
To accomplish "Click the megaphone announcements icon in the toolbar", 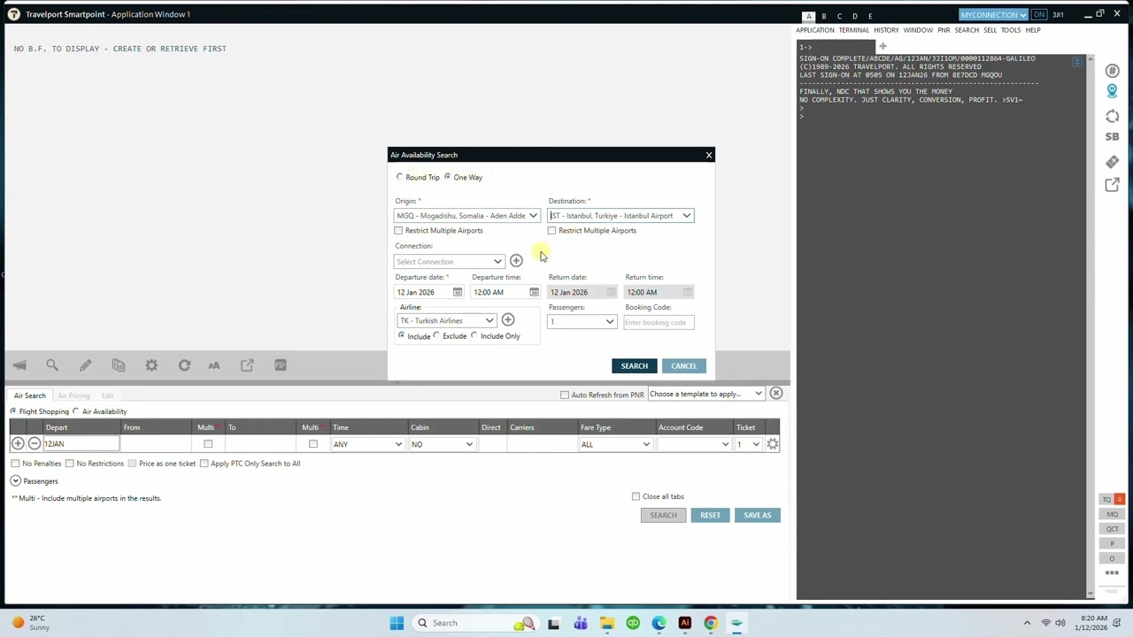I will [19, 365].
